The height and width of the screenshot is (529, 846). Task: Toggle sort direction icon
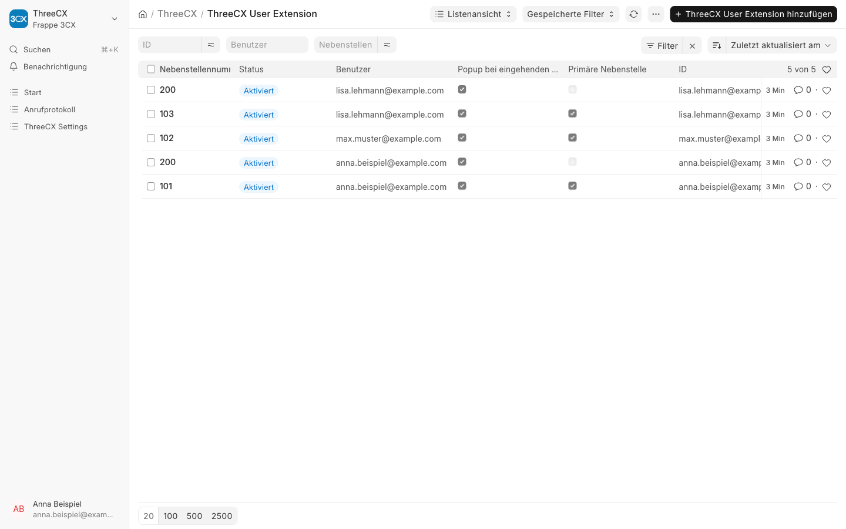pos(717,45)
